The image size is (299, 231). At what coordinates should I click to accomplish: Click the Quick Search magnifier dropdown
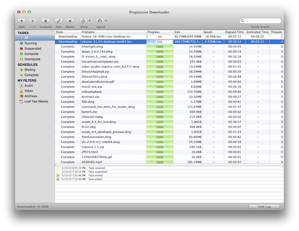pos(243,21)
